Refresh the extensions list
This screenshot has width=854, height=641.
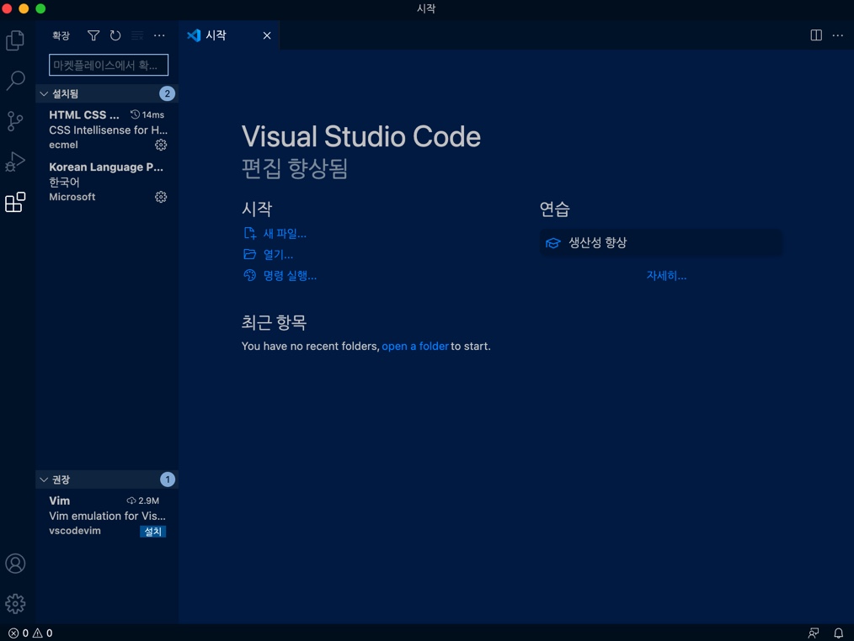pos(115,35)
